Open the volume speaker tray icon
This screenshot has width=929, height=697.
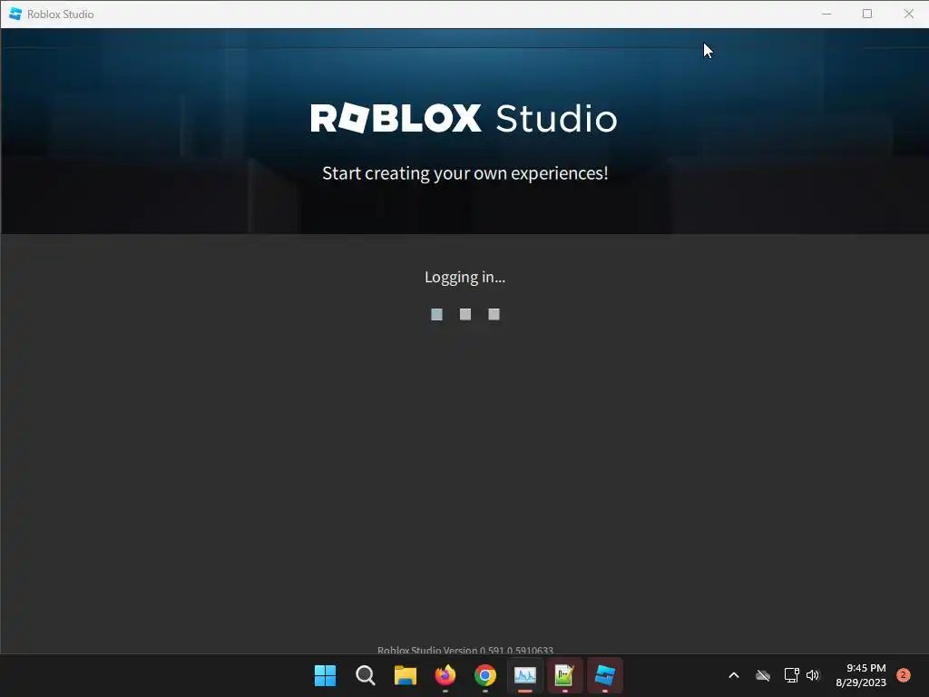pyautogui.click(x=813, y=675)
